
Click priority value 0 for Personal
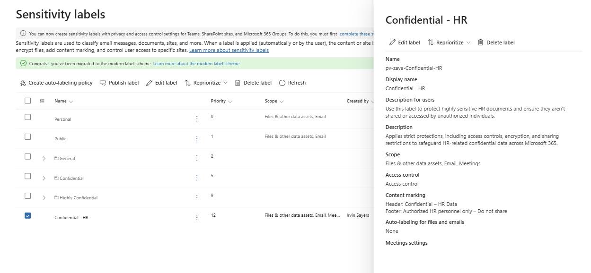click(212, 117)
